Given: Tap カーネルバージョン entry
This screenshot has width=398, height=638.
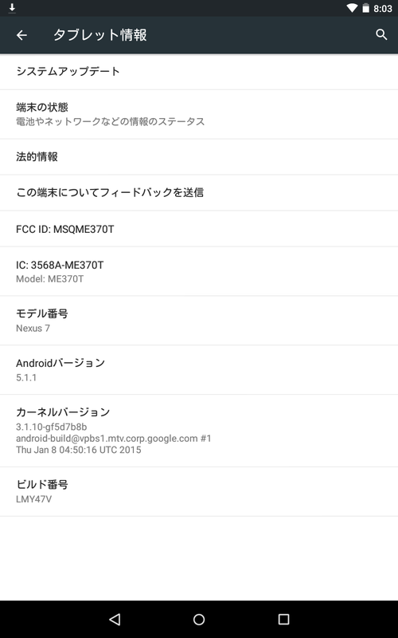Looking at the screenshot, I should pos(199,431).
